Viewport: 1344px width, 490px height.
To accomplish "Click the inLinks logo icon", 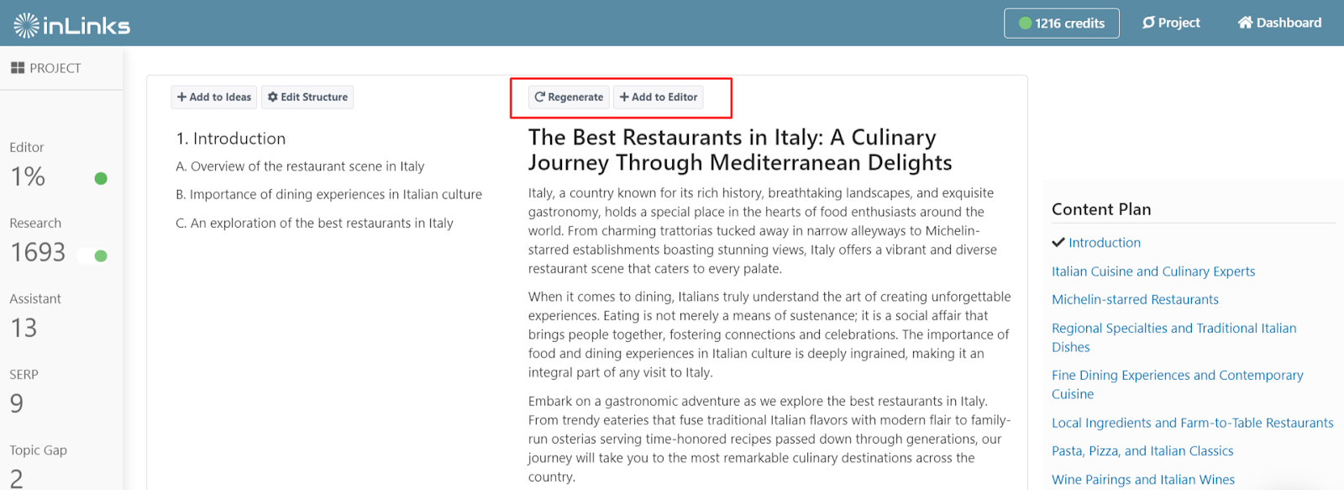I will click(26, 25).
